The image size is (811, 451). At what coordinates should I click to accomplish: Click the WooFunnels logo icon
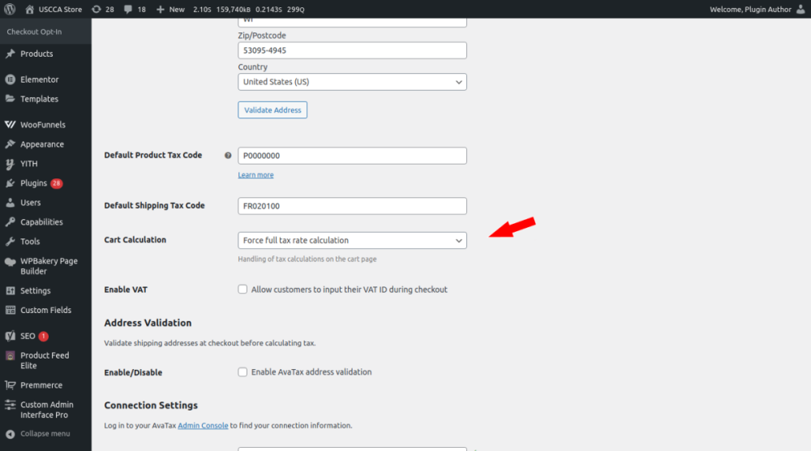[10, 125]
